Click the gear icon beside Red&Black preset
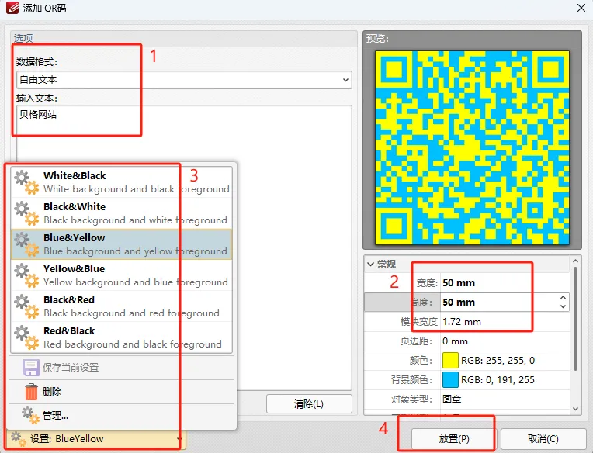593x453 pixels. [x=26, y=337]
